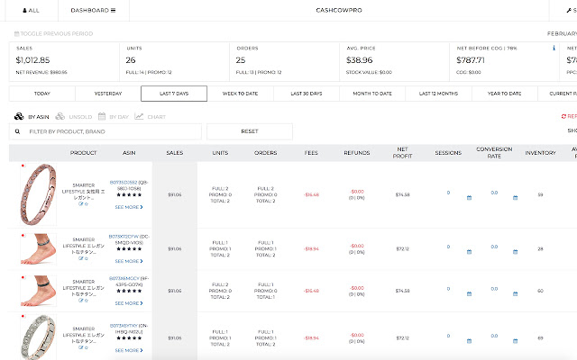Open ASIN link for inventory 60 anklet
Screen dimensions: 577x360
click(124, 278)
